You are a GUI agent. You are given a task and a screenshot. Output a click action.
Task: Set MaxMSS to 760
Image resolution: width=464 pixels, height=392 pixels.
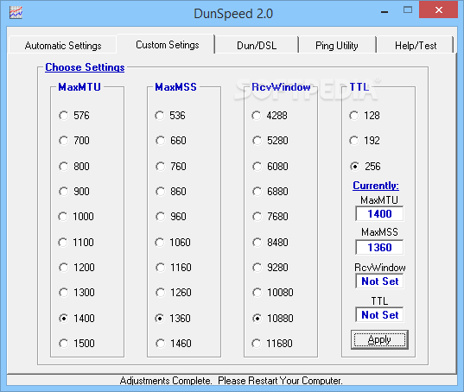(171, 166)
